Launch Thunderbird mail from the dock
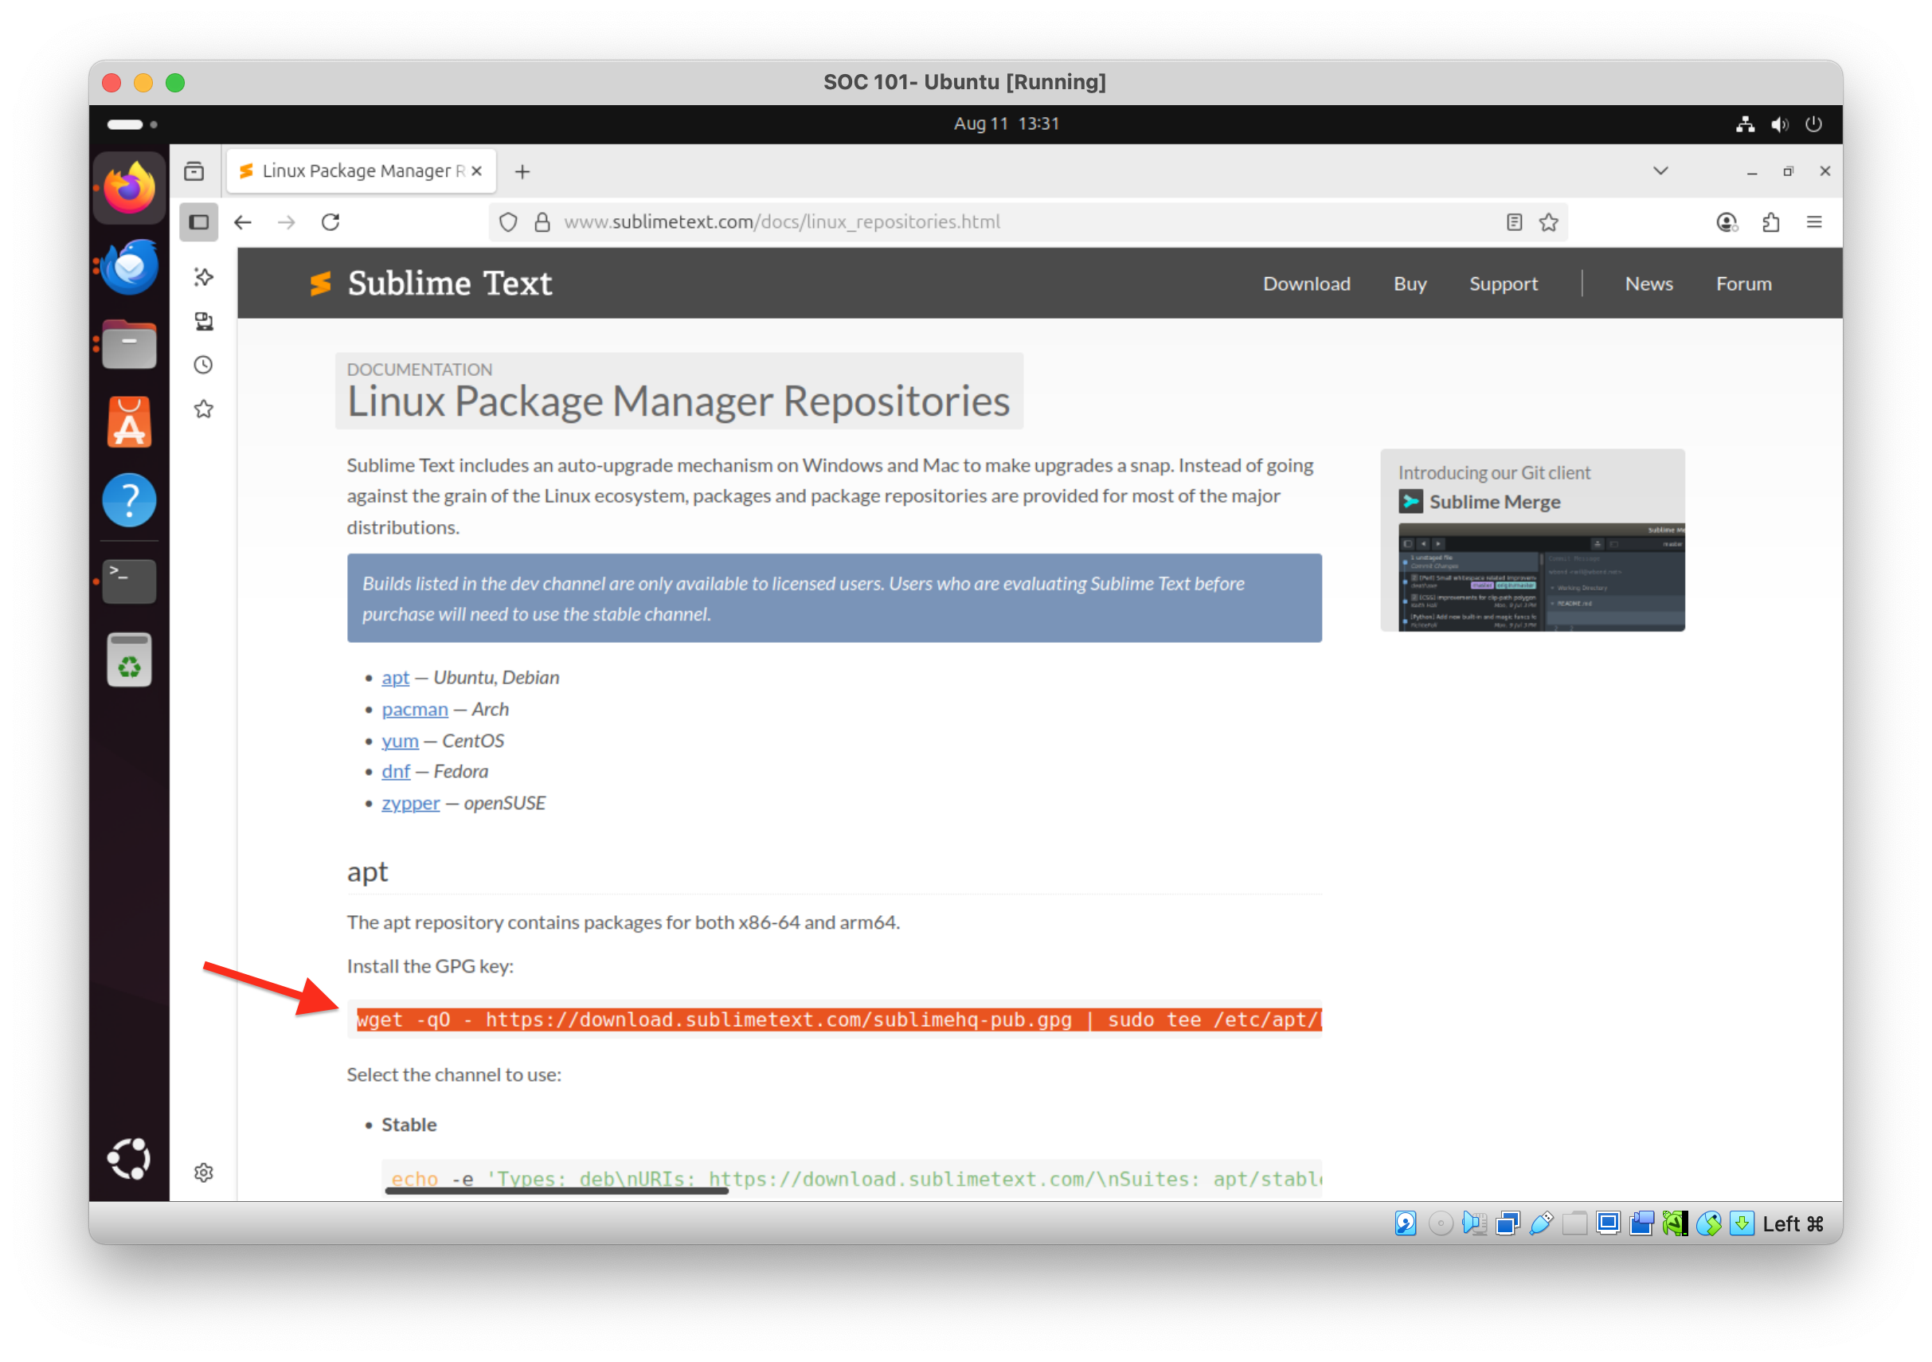This screenshot has height=1362, width=1932. point(129,267)
